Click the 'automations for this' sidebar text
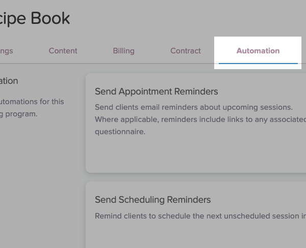This screenshot has width=306, height=248. (x=32, y=102)
